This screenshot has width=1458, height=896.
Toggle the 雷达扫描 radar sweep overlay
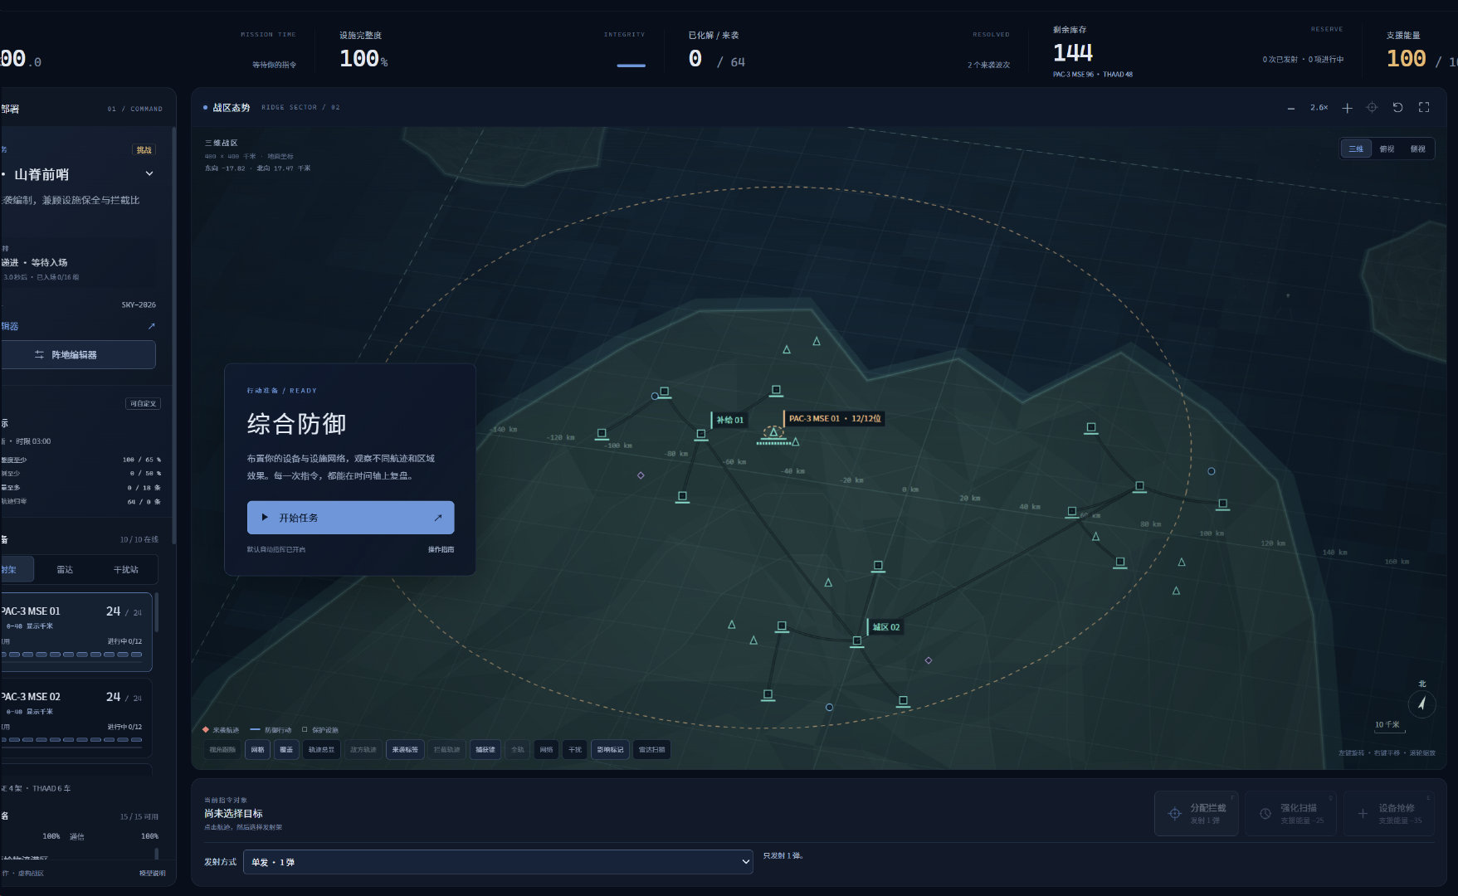tap(651, 750)
